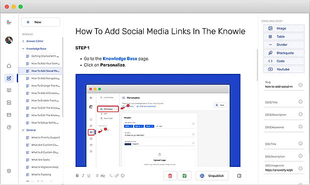Follow the Knowledge Base link in Step 1

[x=120, y=59]
